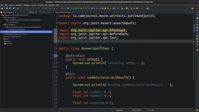Open the Project Explorer view menu
199x112 pixels.
pos(44,12)
